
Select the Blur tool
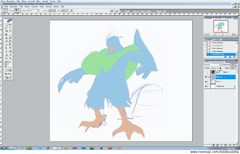(x=6, y=44)
